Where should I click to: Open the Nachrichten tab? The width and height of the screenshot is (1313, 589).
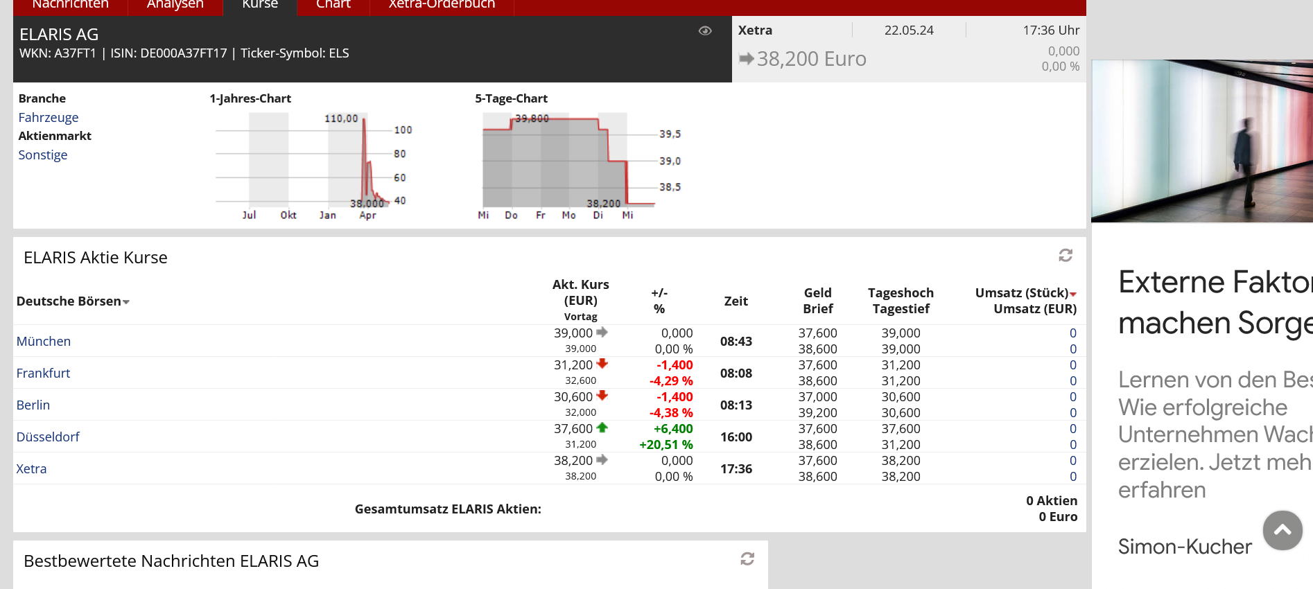point(70,5)
